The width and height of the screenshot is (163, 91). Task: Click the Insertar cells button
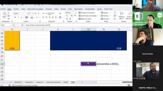point(105,13)
